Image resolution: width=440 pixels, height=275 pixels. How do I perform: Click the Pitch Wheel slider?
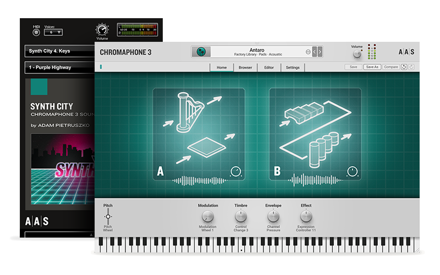[108, 217]
